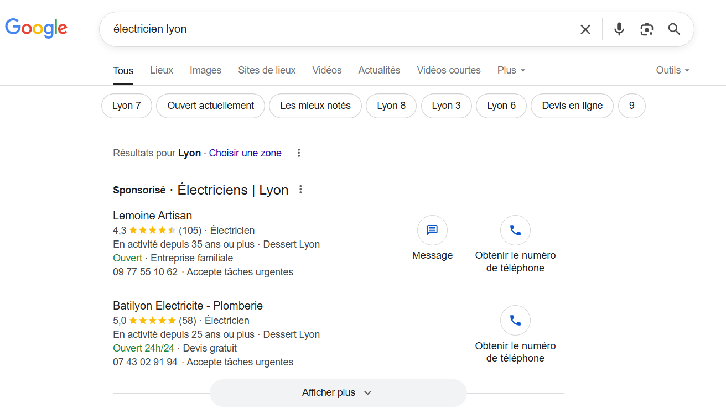Click the phone icon for Lemoine Artisan

point(515,230)
